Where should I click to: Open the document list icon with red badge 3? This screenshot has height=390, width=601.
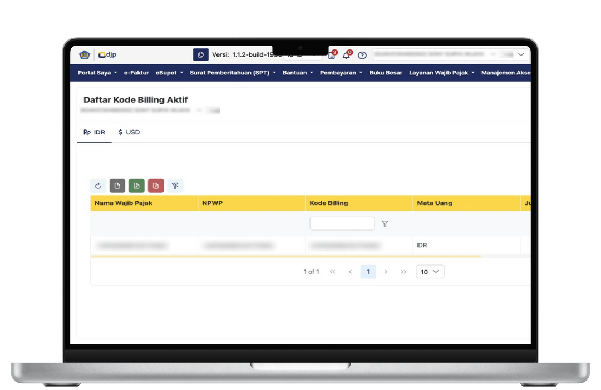(x=332, y=55)
